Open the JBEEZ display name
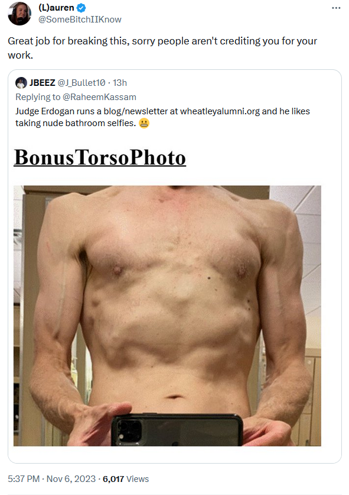The height and width of the screenshot is (495, 349). (x=42, y=83)
